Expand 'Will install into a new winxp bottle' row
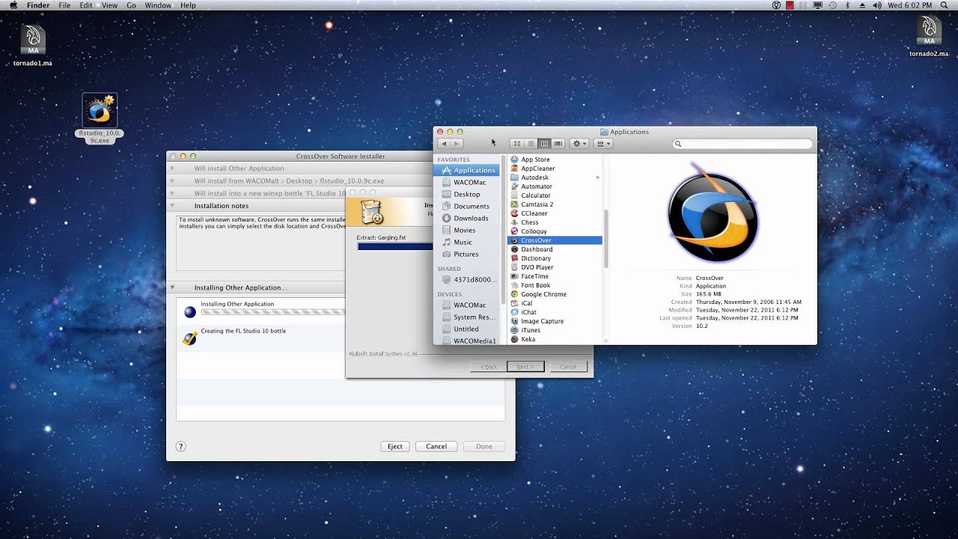 point(172,193)
